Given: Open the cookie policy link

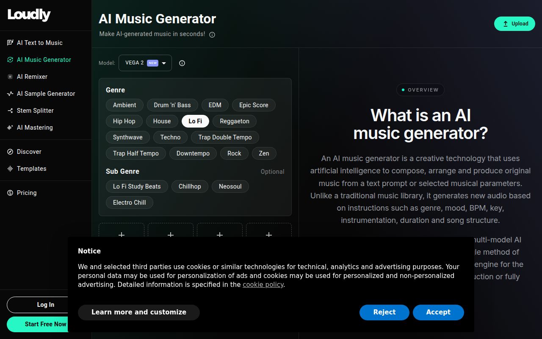Looking at the screenshot, I should pos(263,285).
